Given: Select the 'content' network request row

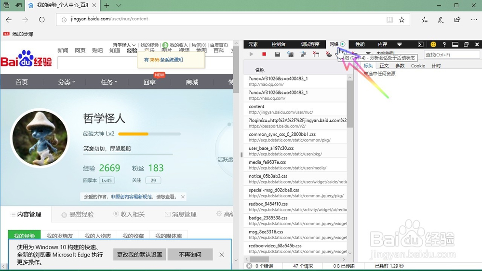Looking at the screenshot, I should click(295, 109).
